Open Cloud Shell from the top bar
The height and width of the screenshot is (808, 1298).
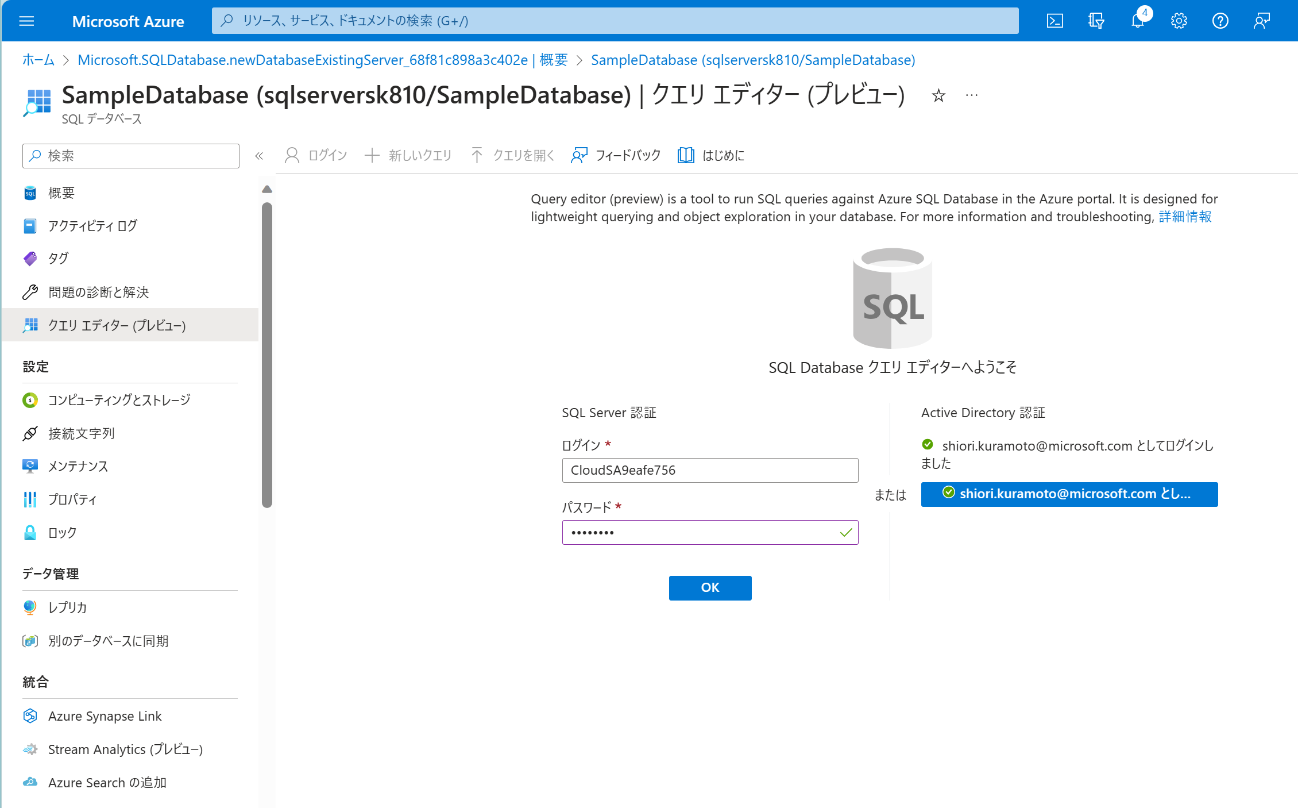[x=1054, y=21]
